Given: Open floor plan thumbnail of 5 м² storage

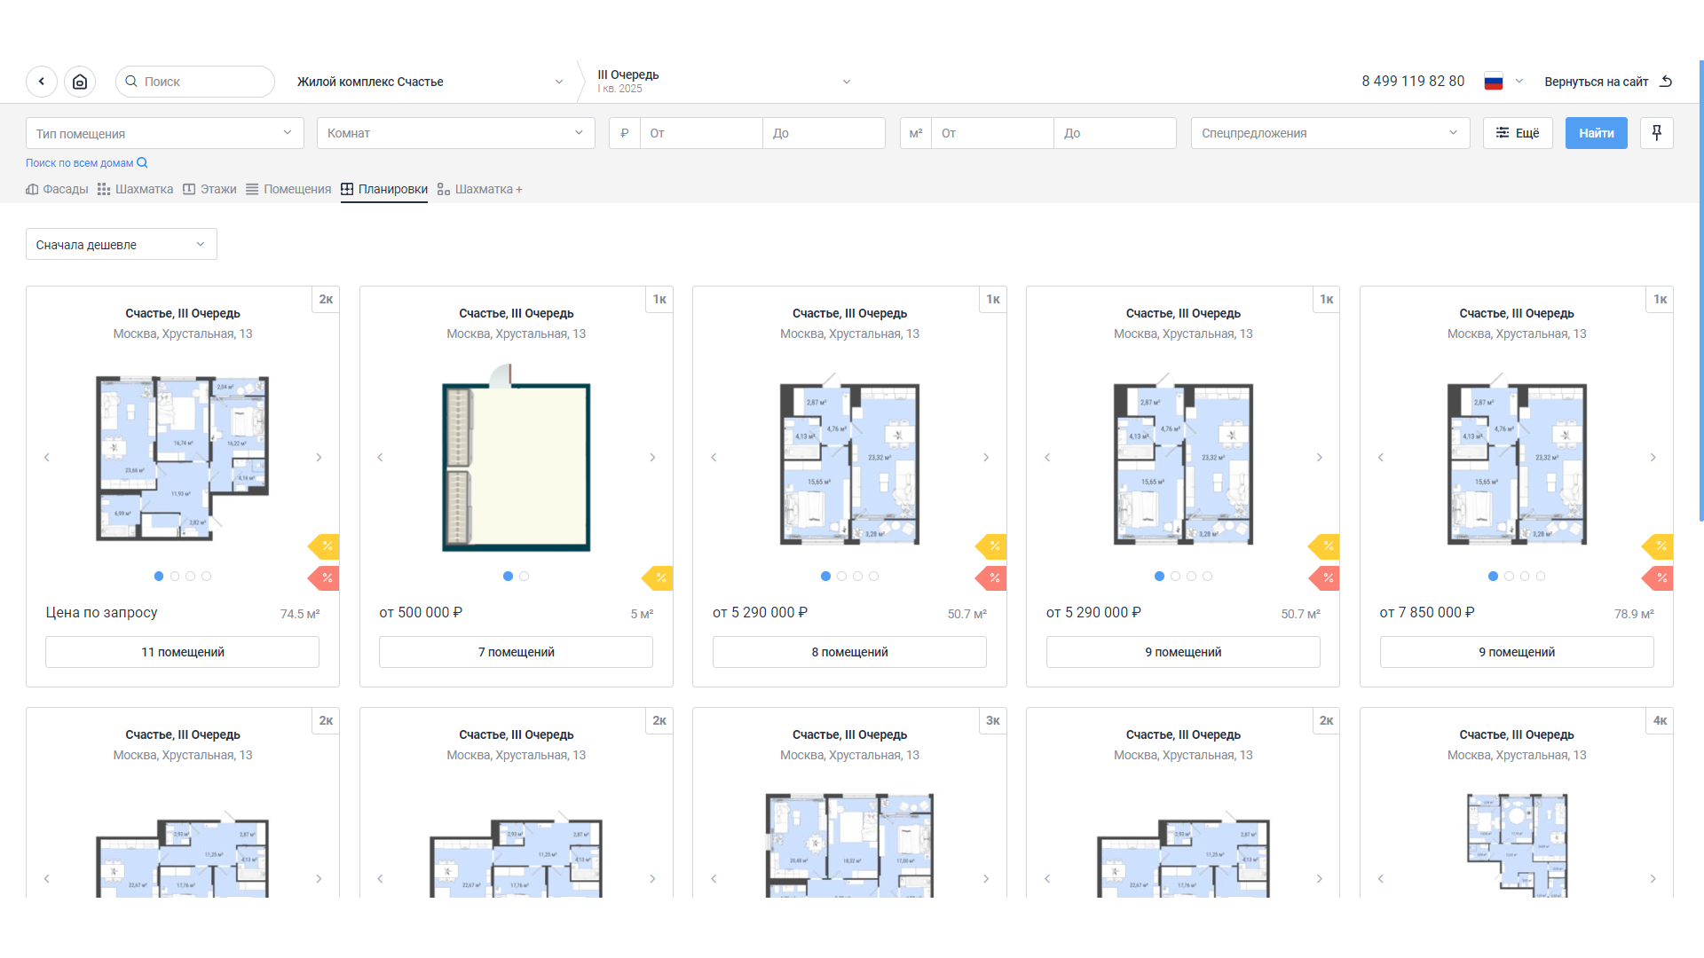Looking at the screenshot, I should (517, 458).
